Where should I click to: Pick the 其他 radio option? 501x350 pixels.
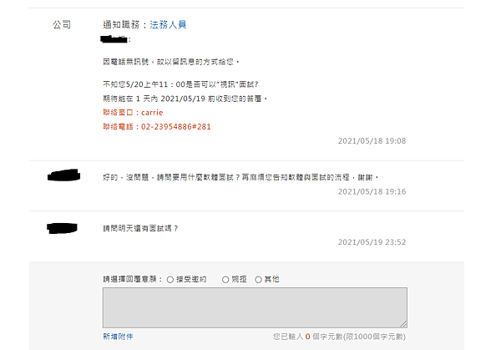(x=258, y=280)
